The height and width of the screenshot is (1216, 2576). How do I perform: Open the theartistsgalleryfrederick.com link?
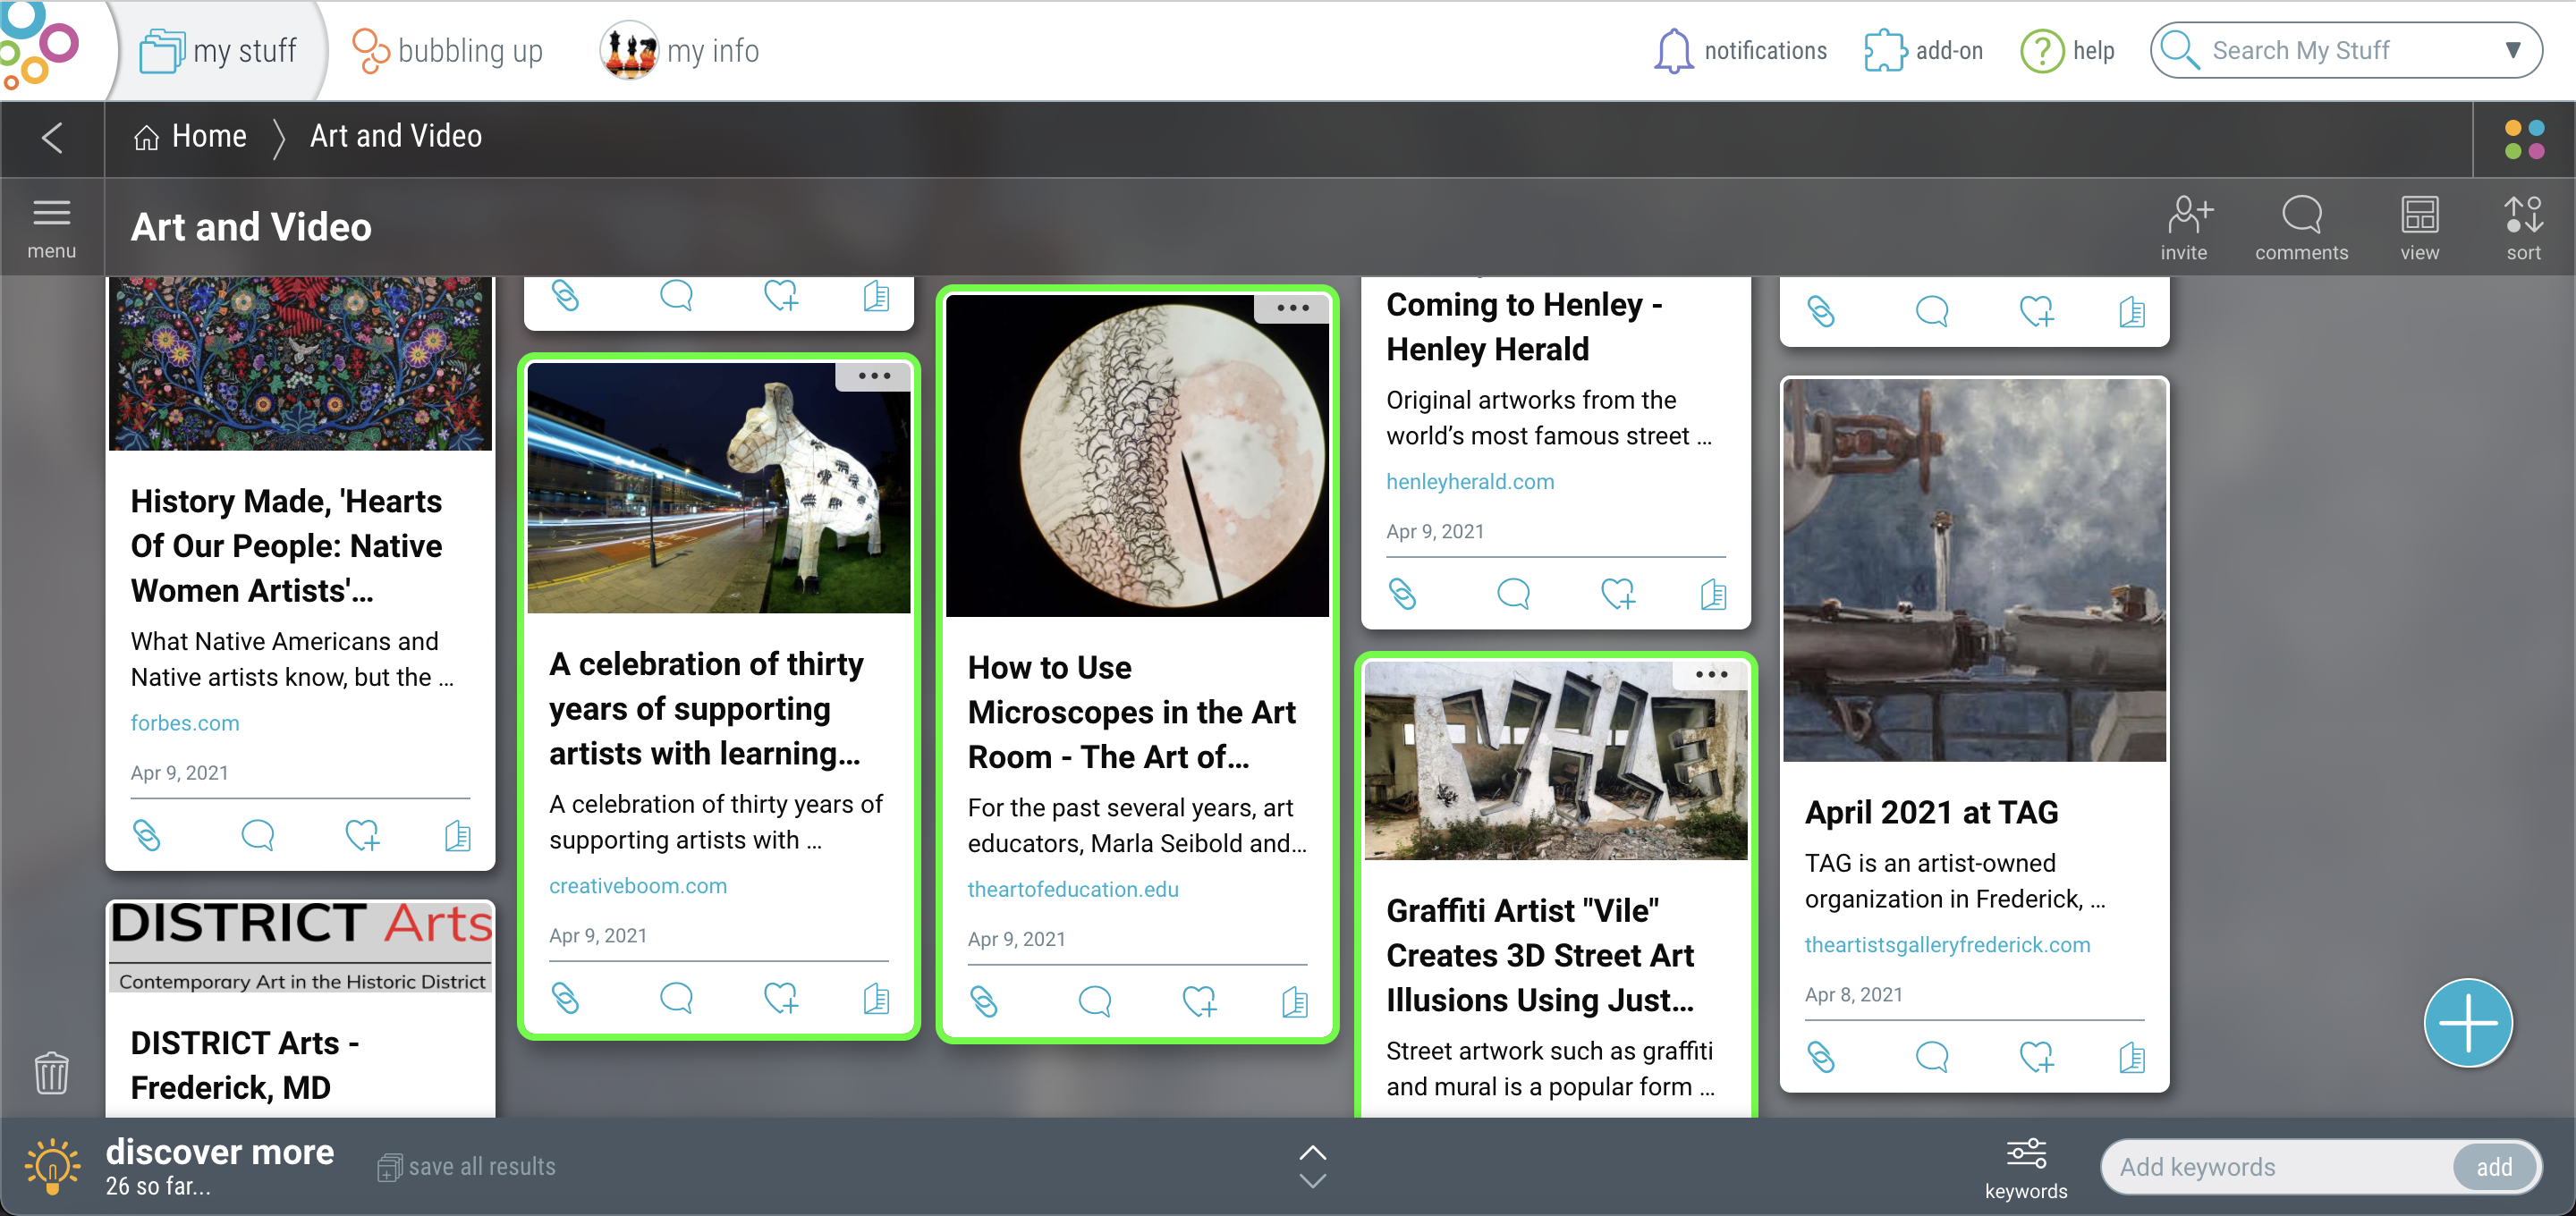[1947, 944]
